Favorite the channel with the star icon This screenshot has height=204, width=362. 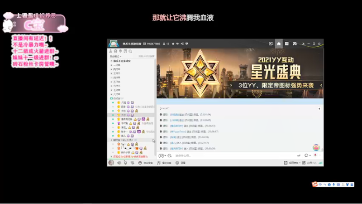[173, 44]
